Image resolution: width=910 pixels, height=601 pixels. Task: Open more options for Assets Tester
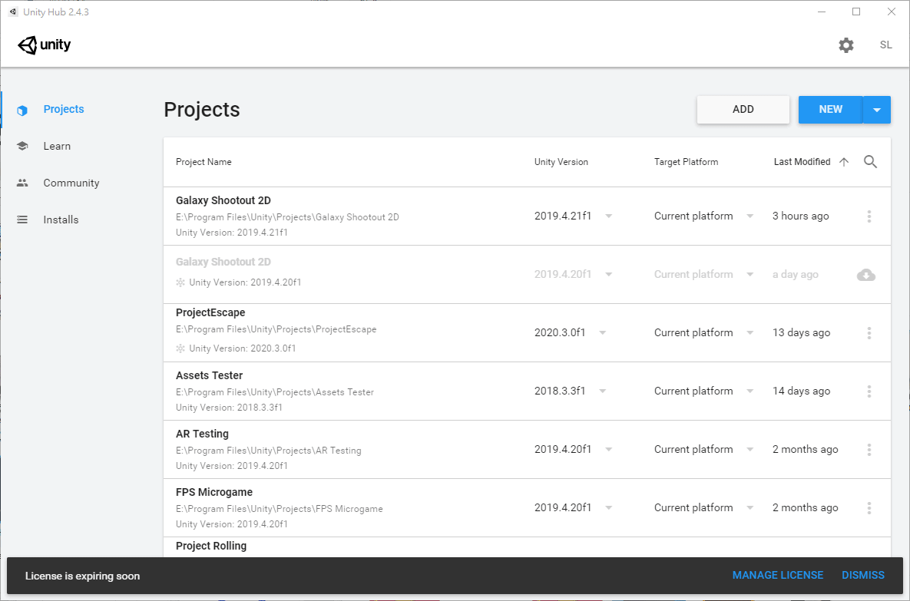(x=869, y=391)
